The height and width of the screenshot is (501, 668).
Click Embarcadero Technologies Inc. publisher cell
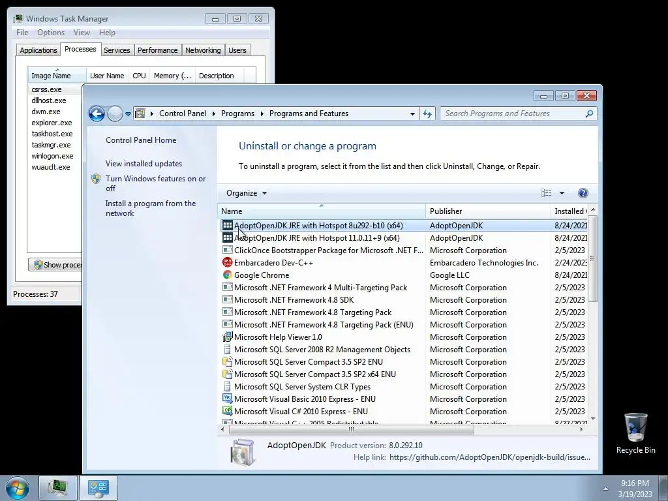(483, 263)
